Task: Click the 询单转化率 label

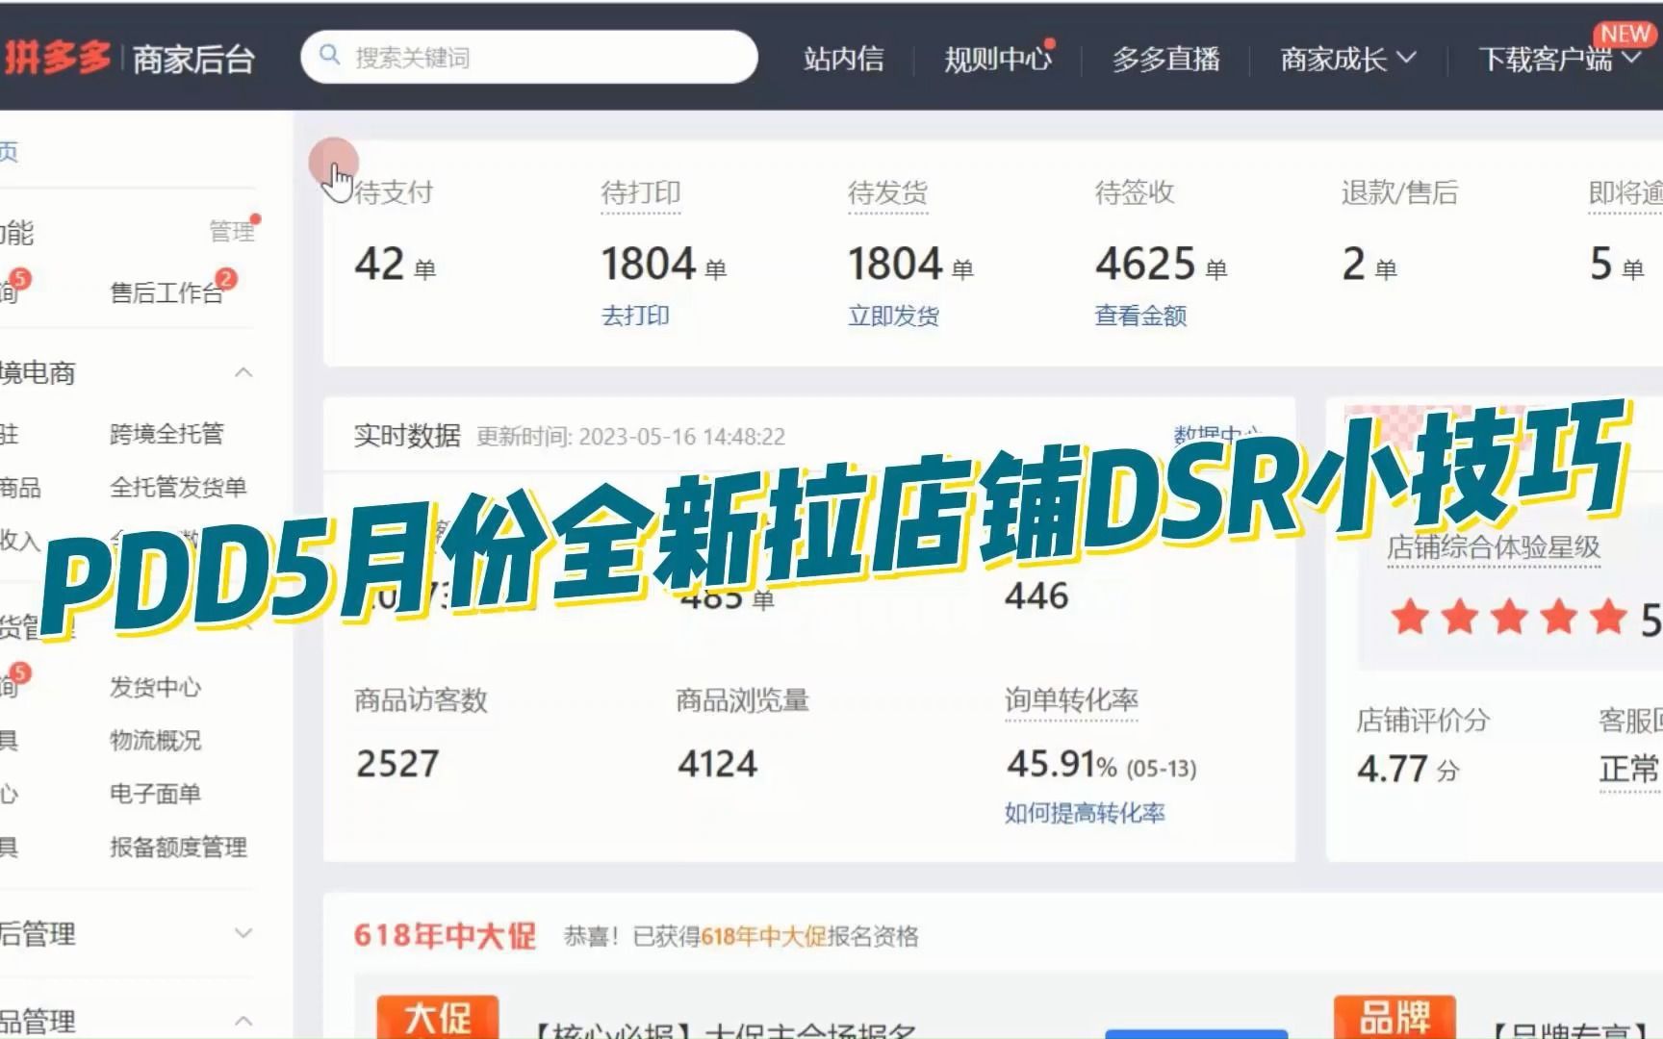Action: pyautogui.click(x=1071, y=700)
